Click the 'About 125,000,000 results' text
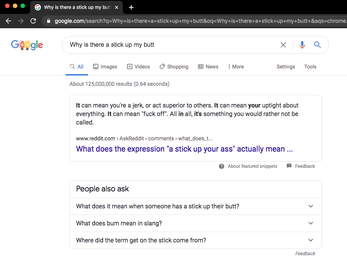 point(120,84)
